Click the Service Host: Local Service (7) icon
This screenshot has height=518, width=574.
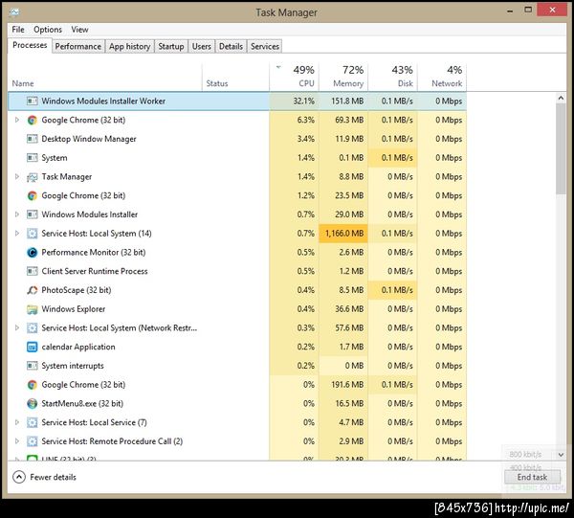pos(33,422)
